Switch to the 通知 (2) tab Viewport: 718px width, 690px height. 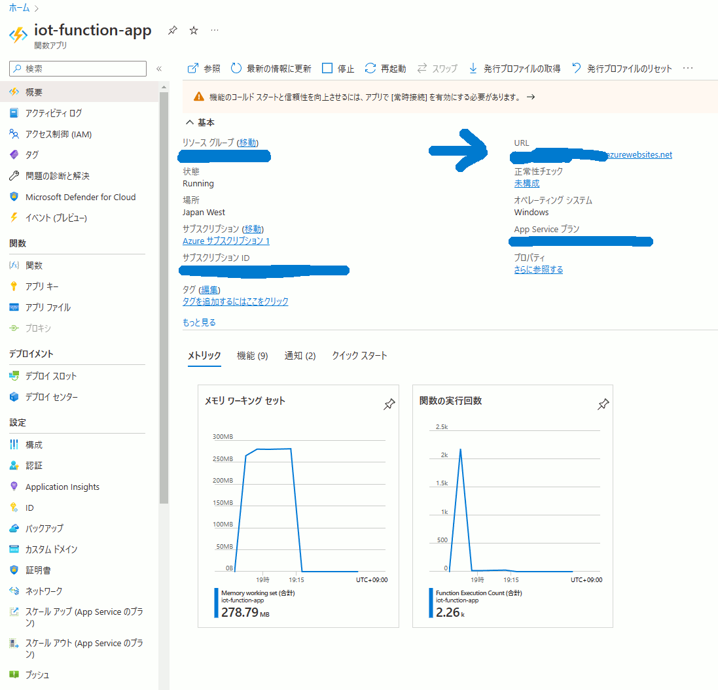(300, 356)
